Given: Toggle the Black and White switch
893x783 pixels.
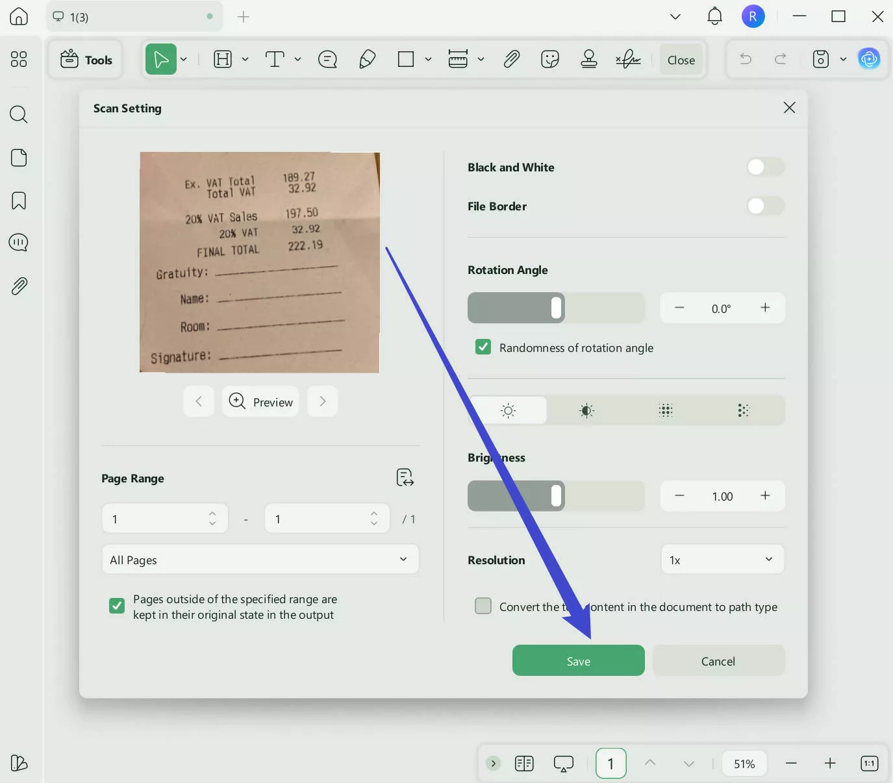Looking at the screenshot, I should click(x=765, y=168).
